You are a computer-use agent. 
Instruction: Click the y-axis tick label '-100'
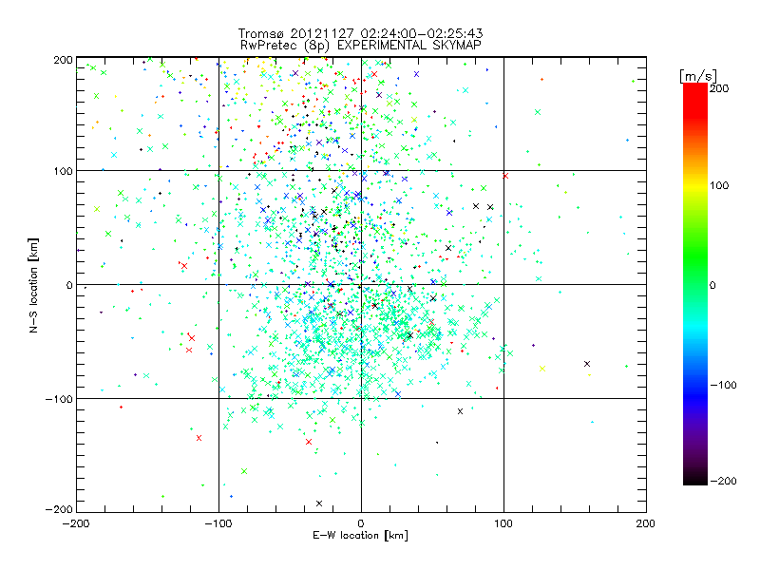[59, 399]
